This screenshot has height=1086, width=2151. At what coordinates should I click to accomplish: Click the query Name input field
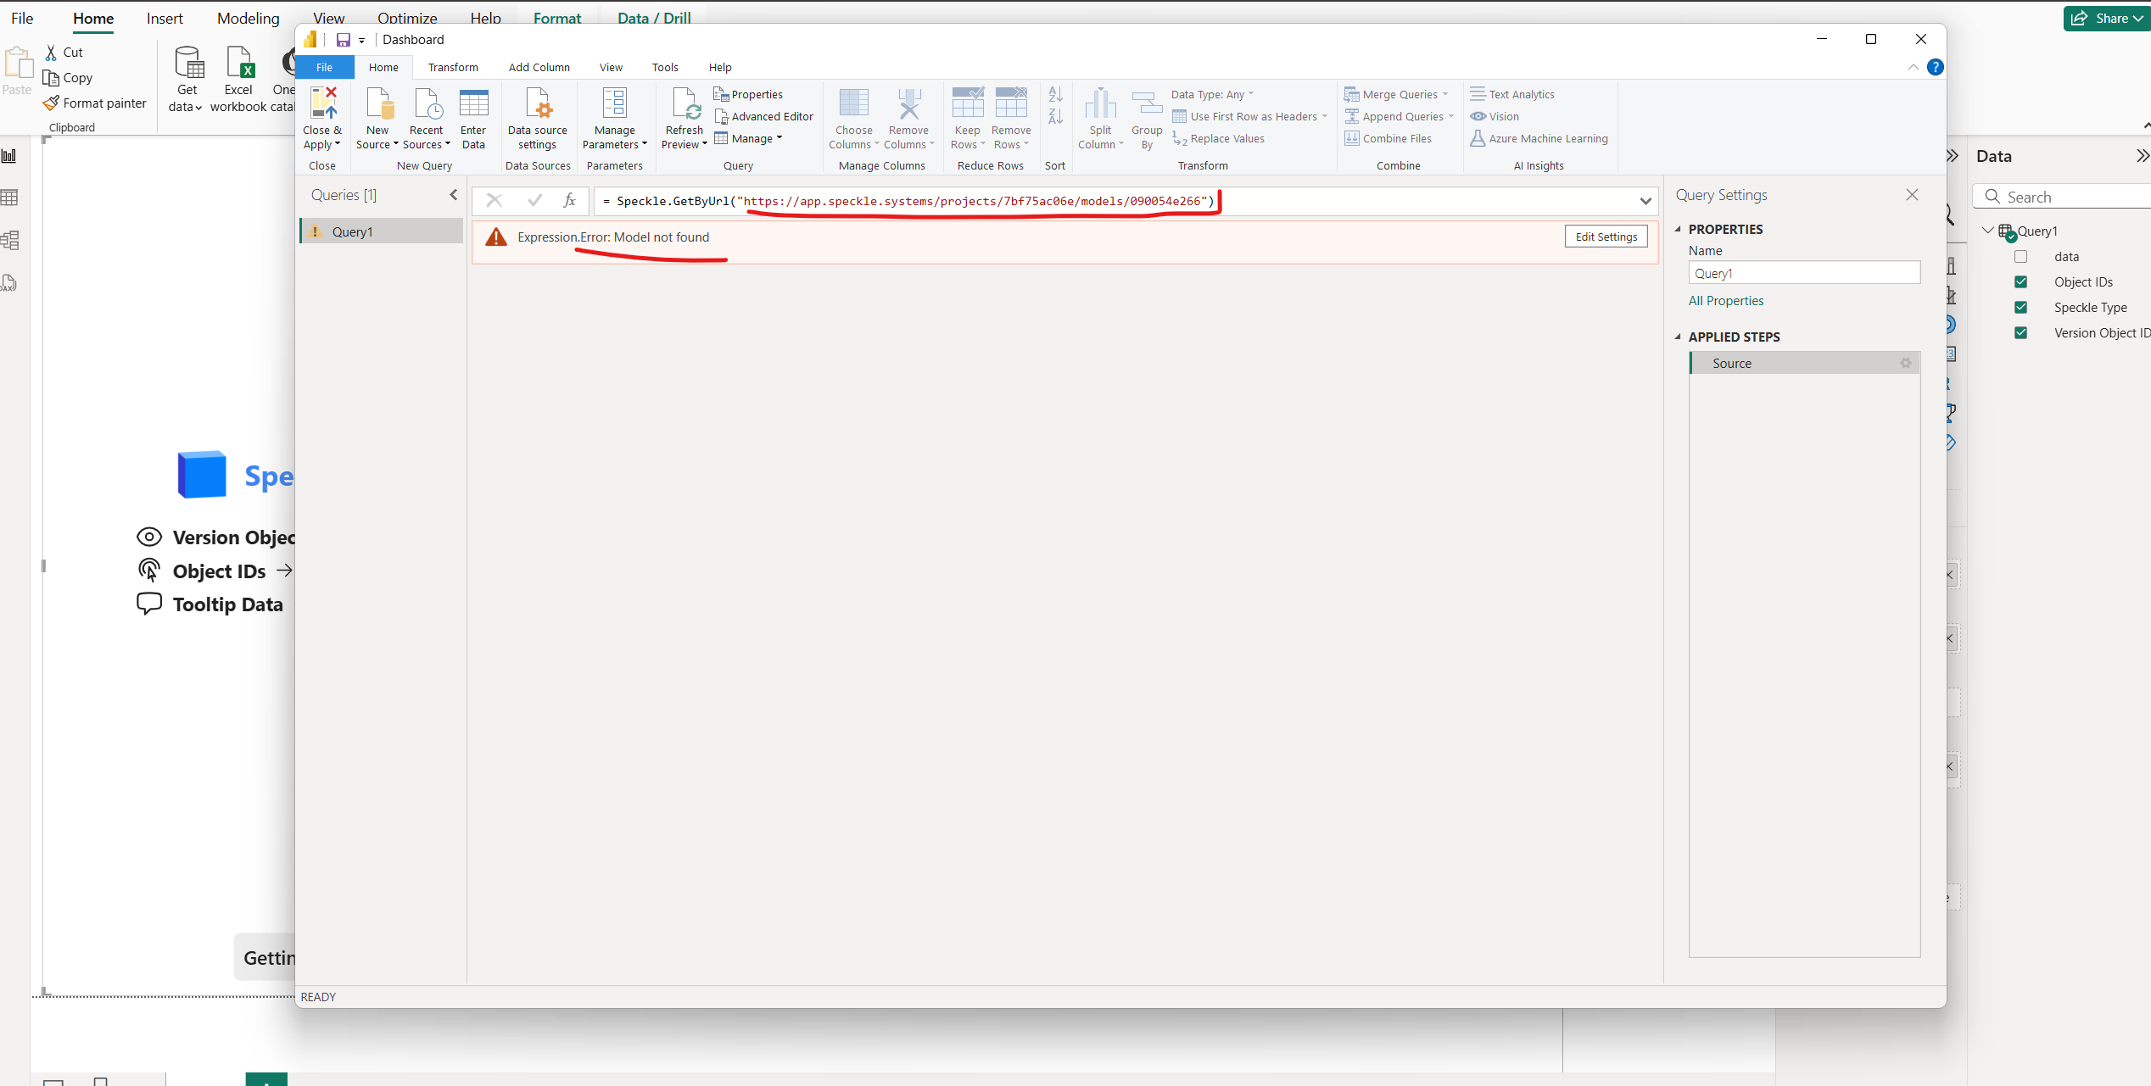[1804, 273]
